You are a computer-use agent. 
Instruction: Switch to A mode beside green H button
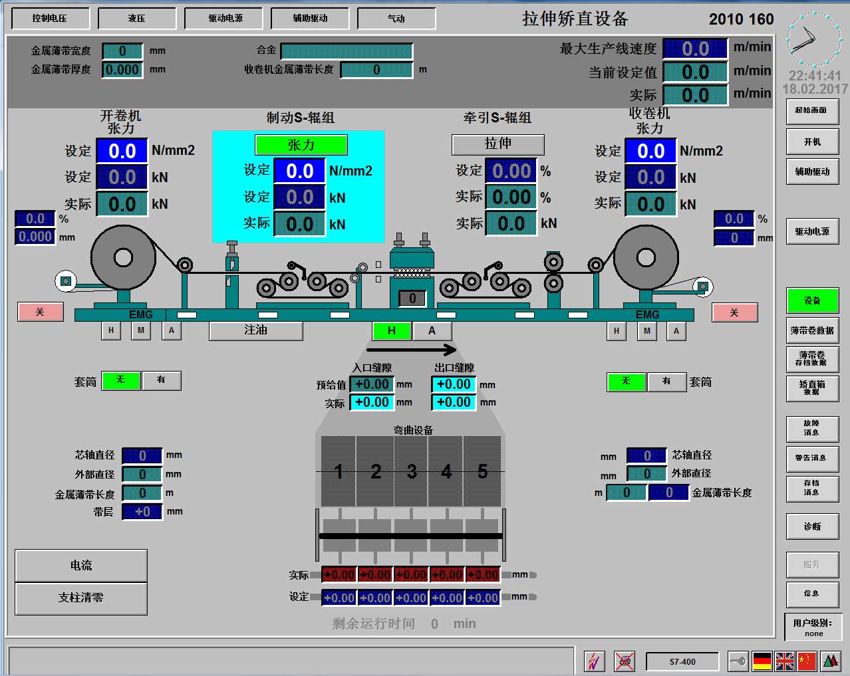[432, 330]
